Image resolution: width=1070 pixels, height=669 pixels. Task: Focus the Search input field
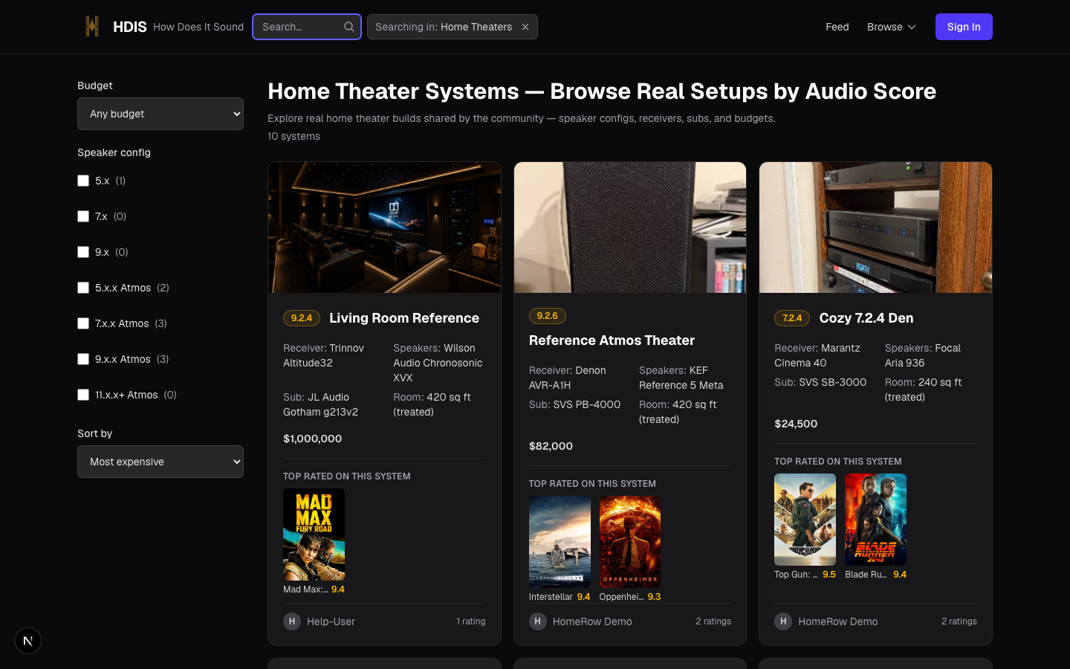click(x=307, y=27)
